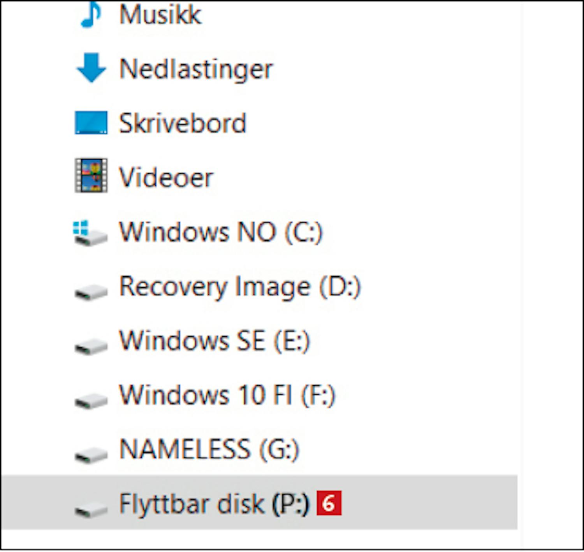Select the Windows NO (C:) drive
The image size is (584, 552).
tap(221, 232)
